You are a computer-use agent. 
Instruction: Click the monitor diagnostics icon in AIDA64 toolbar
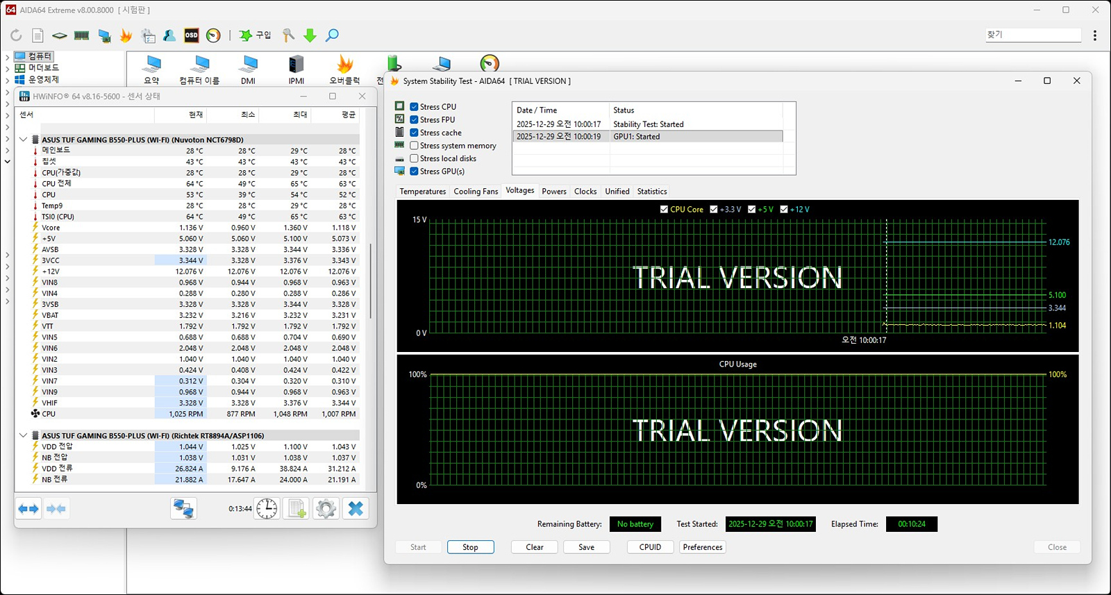(x=104, y=35)
